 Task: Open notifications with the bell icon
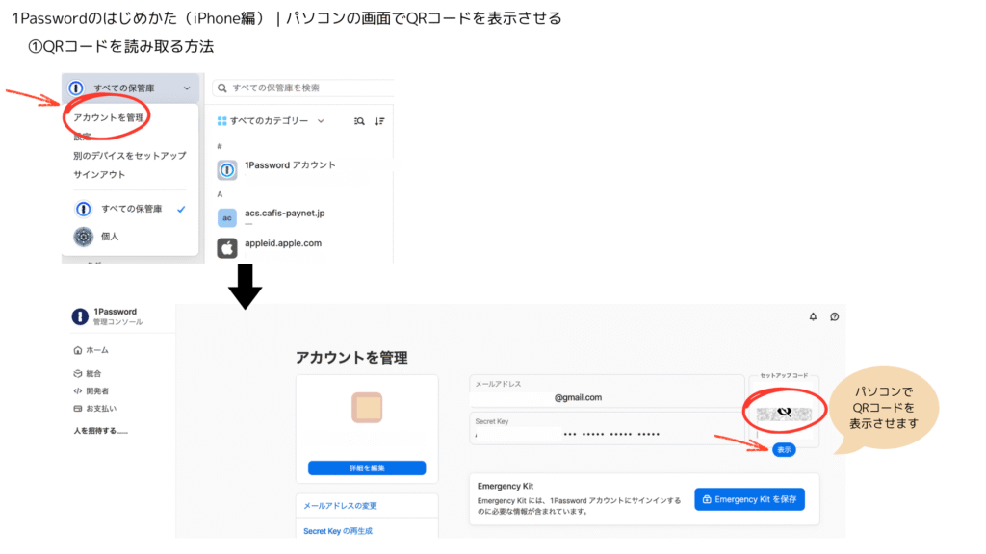pyautogui.click(x=813, y=316)
